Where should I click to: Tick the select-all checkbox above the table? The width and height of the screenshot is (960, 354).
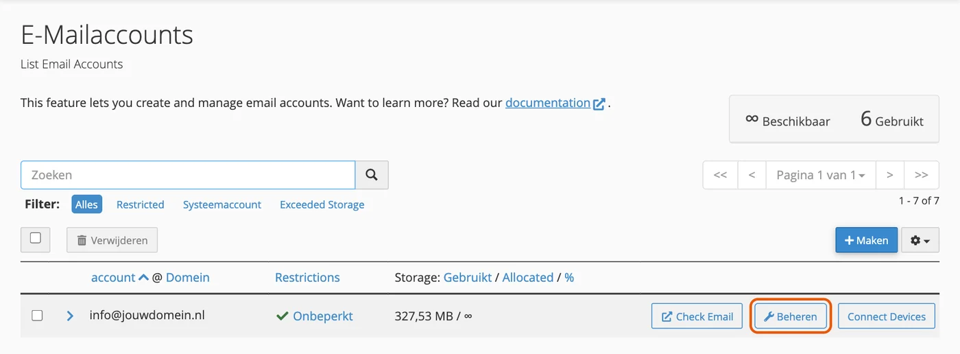tap(36, 239)
